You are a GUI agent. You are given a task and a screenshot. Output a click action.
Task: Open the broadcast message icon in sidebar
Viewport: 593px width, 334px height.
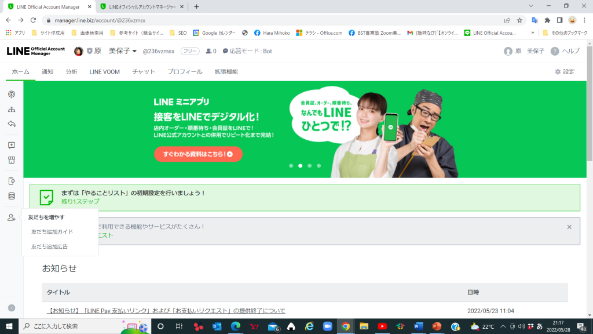(x=12, y=95)
